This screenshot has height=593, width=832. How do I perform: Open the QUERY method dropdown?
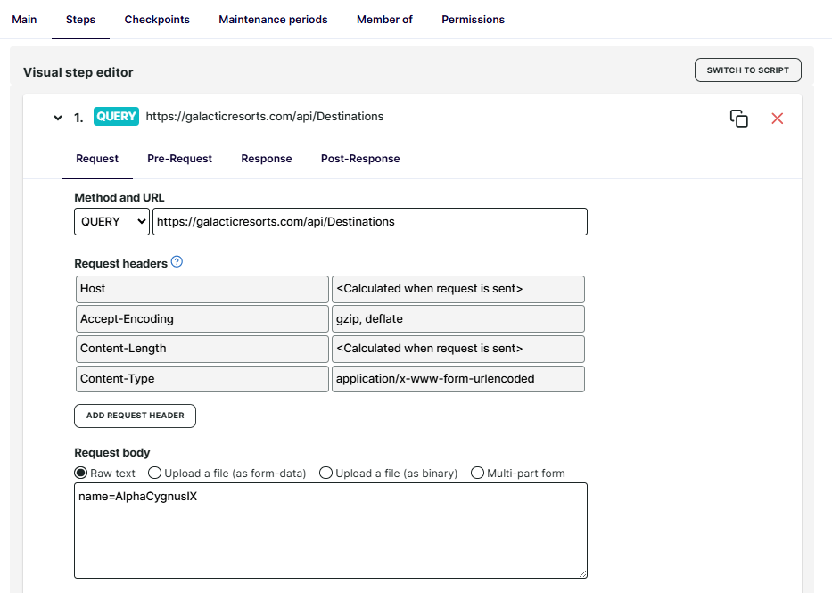112,222
